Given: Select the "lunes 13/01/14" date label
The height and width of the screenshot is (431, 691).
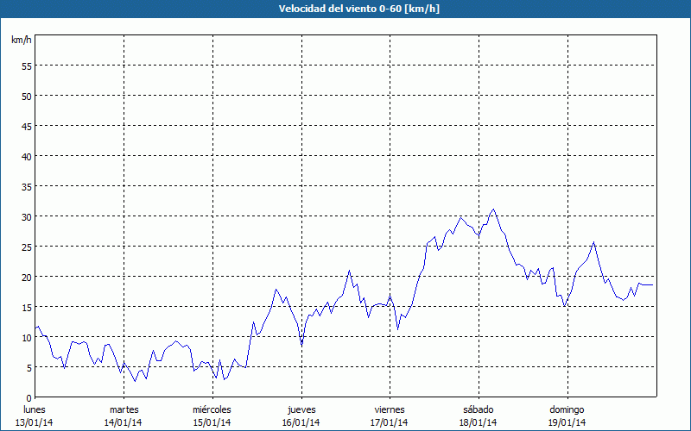Looking at the screenshot, I should pyautogui.click(x=35, y=415).
